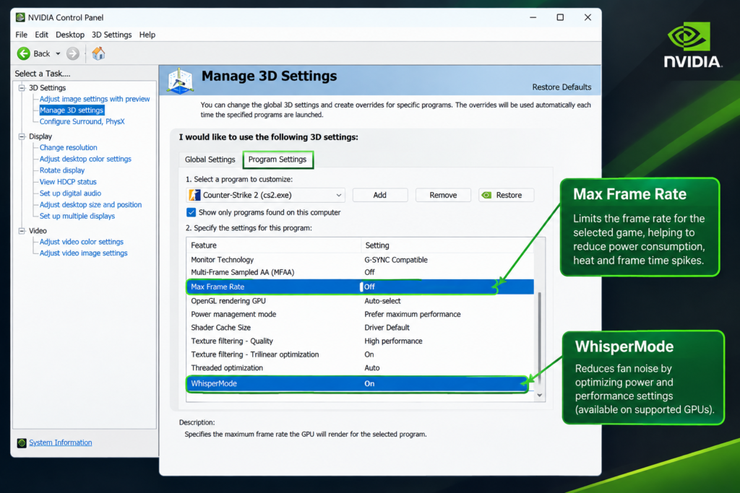Click the G-SYNC Compatible setting value
740x493 pixels.
(x=396, y=260)
